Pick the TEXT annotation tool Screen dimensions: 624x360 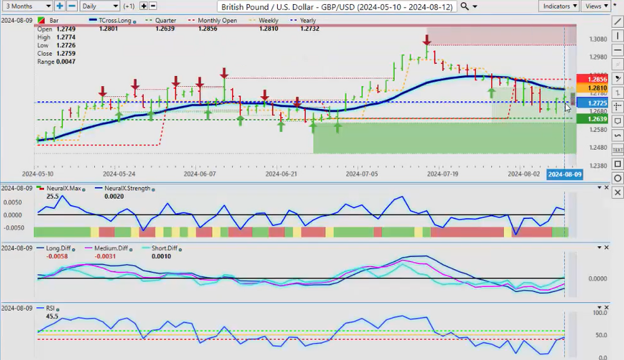[x=617, y=149]
